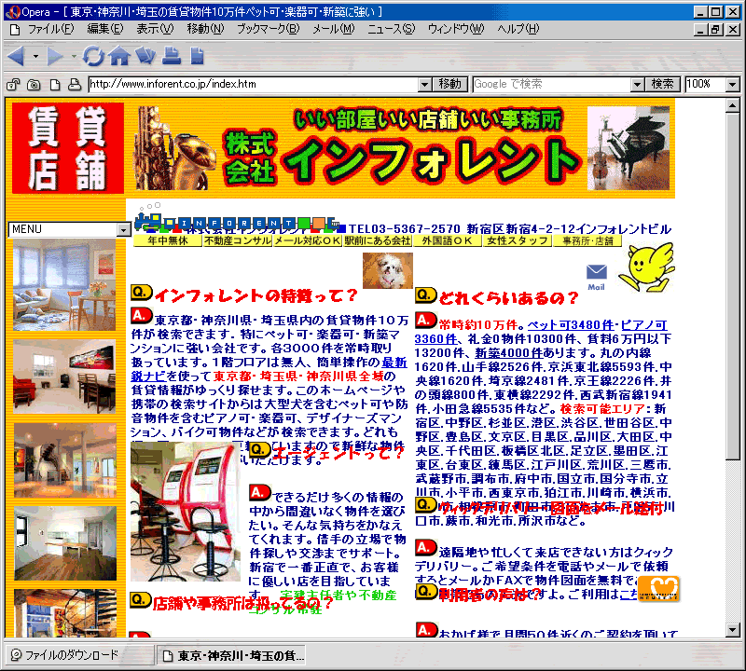Click the 検索 search button
Image resolution: width=746 pixels, height=671 pixels.
tap(663, 85)
